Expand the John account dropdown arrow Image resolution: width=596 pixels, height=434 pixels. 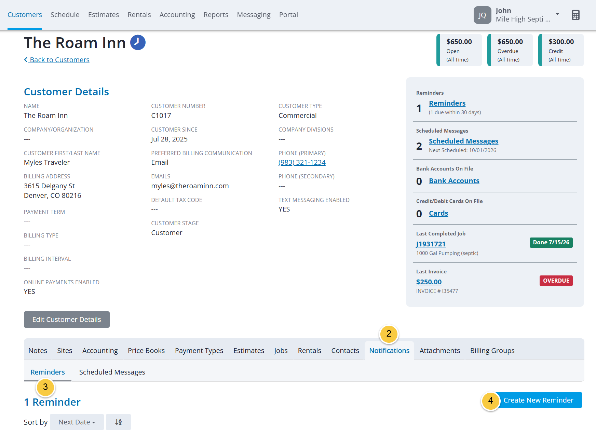click(x=557, y=14)
